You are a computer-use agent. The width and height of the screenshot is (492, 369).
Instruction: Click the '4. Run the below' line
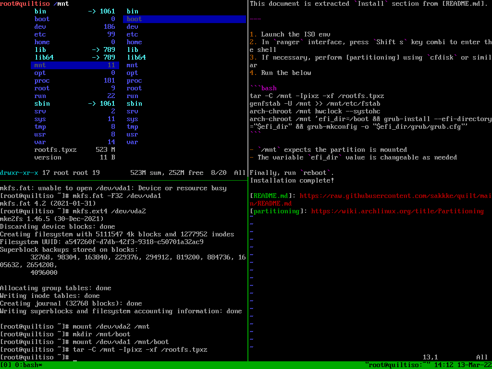pyautogui.click(x=281, y=73)
